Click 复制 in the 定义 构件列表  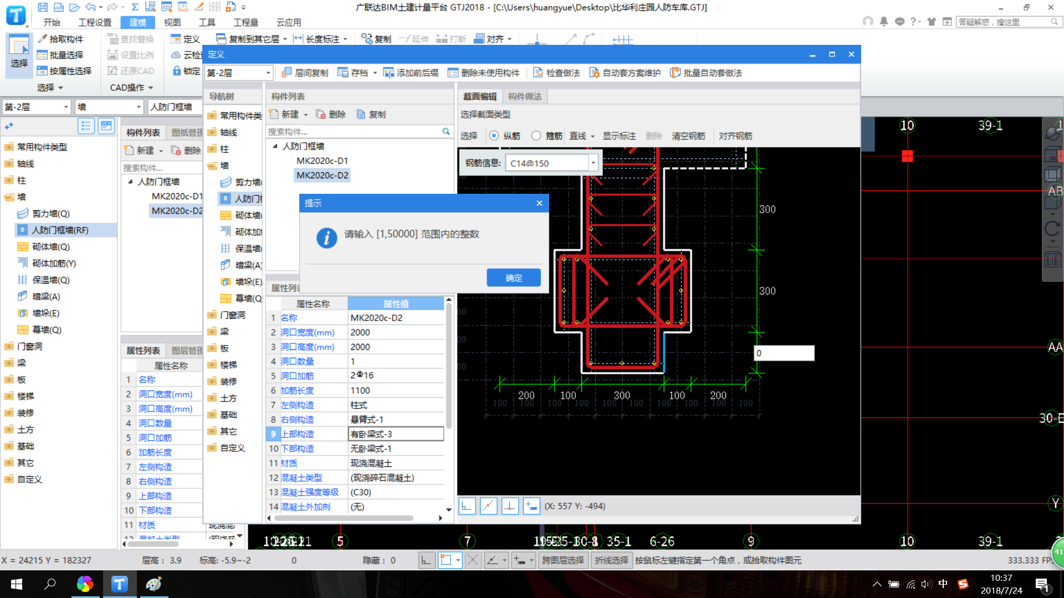pos(371,115)
